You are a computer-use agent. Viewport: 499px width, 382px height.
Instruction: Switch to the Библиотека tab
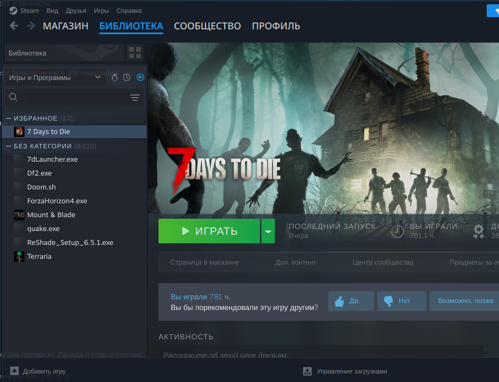pyautogui.click(x=131, y=26)
